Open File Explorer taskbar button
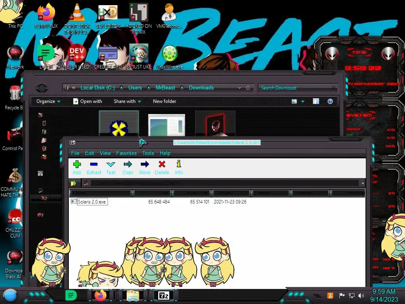Screen dimensions: 405x304 (x=133, y=295)
